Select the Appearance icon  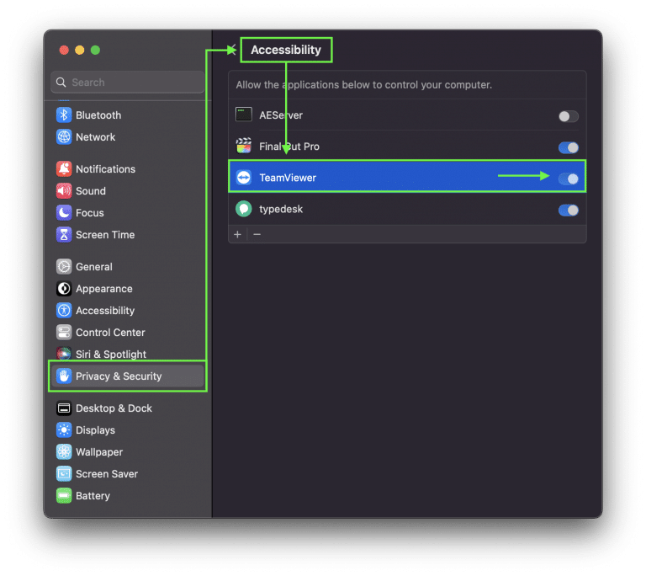tap(64, 288)
